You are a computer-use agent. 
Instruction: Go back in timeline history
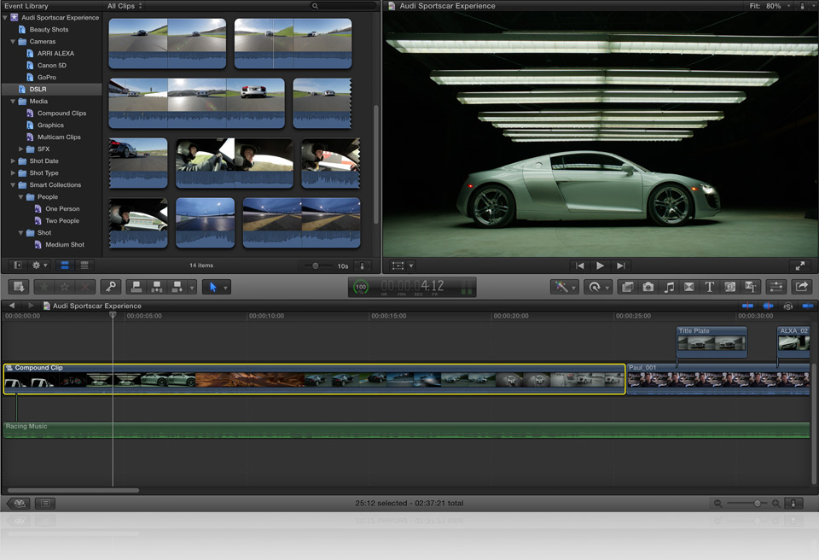click(11, 306)
